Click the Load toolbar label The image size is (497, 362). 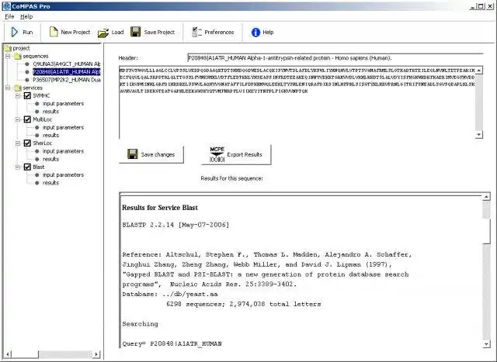pos(117,32)
